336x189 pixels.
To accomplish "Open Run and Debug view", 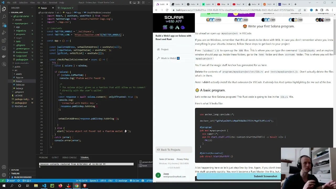I will coord(4,33).
